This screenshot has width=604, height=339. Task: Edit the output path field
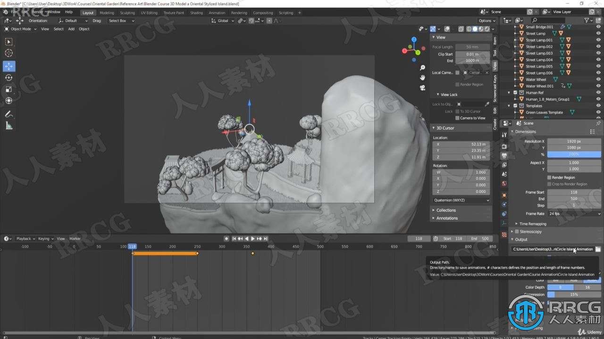[x=553, y=249]
